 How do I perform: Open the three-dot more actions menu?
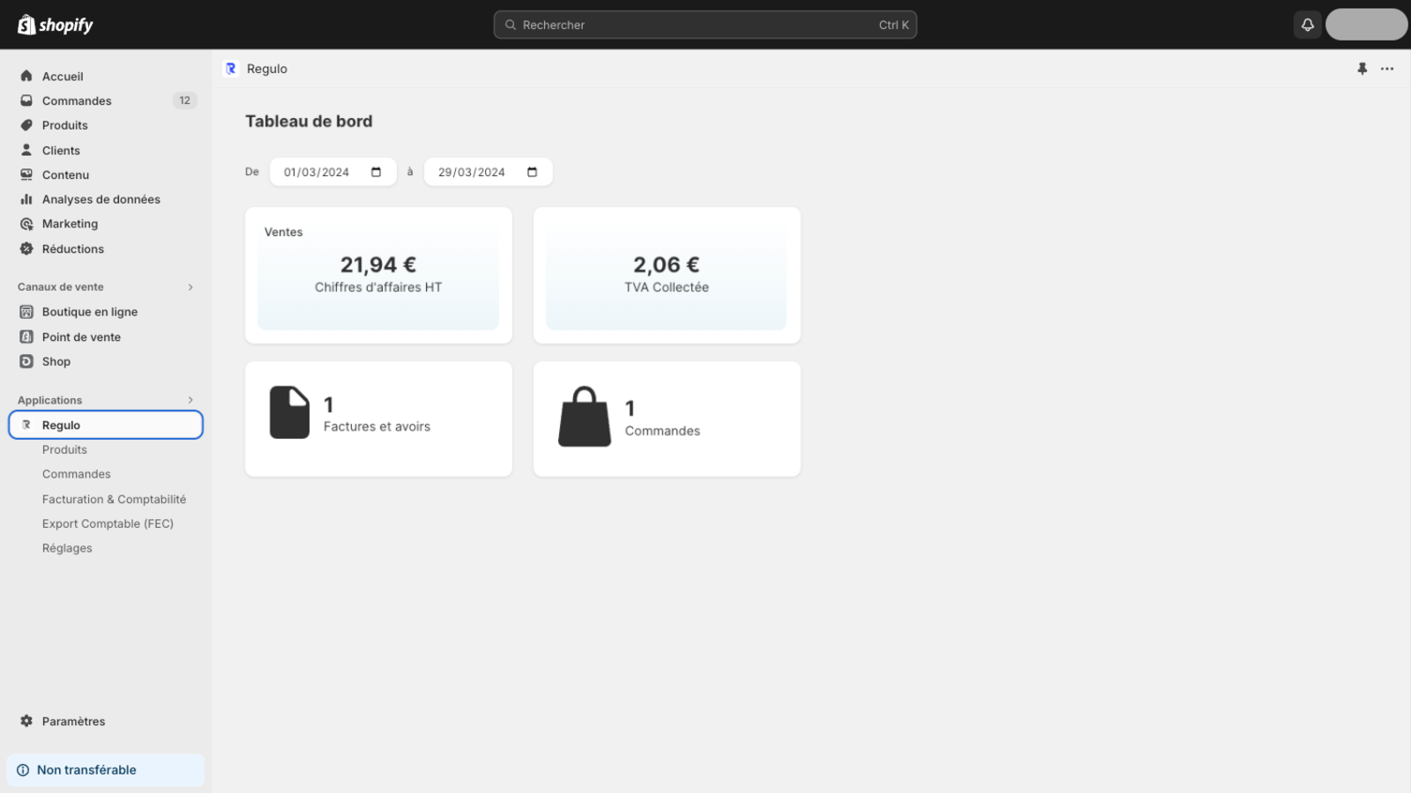1387,69
